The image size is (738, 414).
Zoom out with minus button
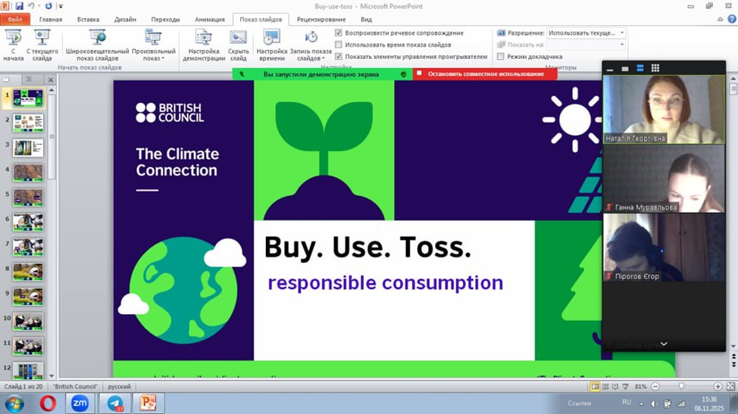[655, 386]
